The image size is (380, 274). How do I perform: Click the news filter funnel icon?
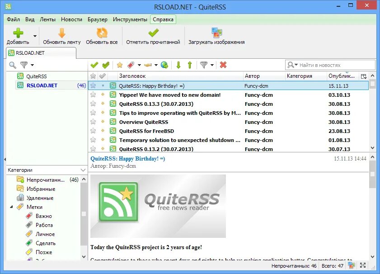(204, 65)
